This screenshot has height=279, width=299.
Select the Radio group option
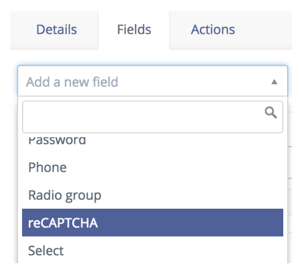coord(152,195)
